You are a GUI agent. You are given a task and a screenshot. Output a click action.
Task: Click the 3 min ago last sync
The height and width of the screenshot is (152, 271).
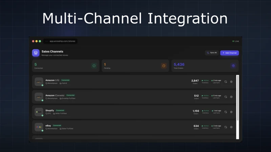point(216,126)
